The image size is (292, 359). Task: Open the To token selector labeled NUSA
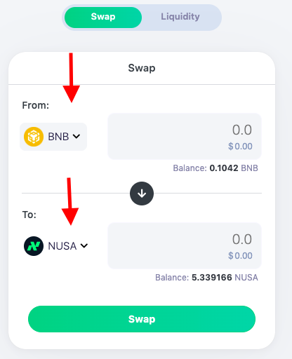coord(56,246)
